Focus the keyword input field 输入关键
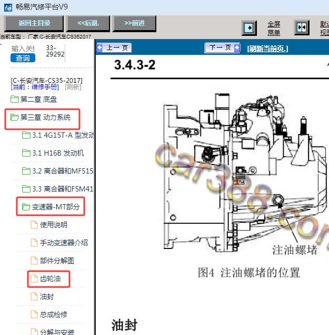329x335 pixels. click(x=23, y=49)
